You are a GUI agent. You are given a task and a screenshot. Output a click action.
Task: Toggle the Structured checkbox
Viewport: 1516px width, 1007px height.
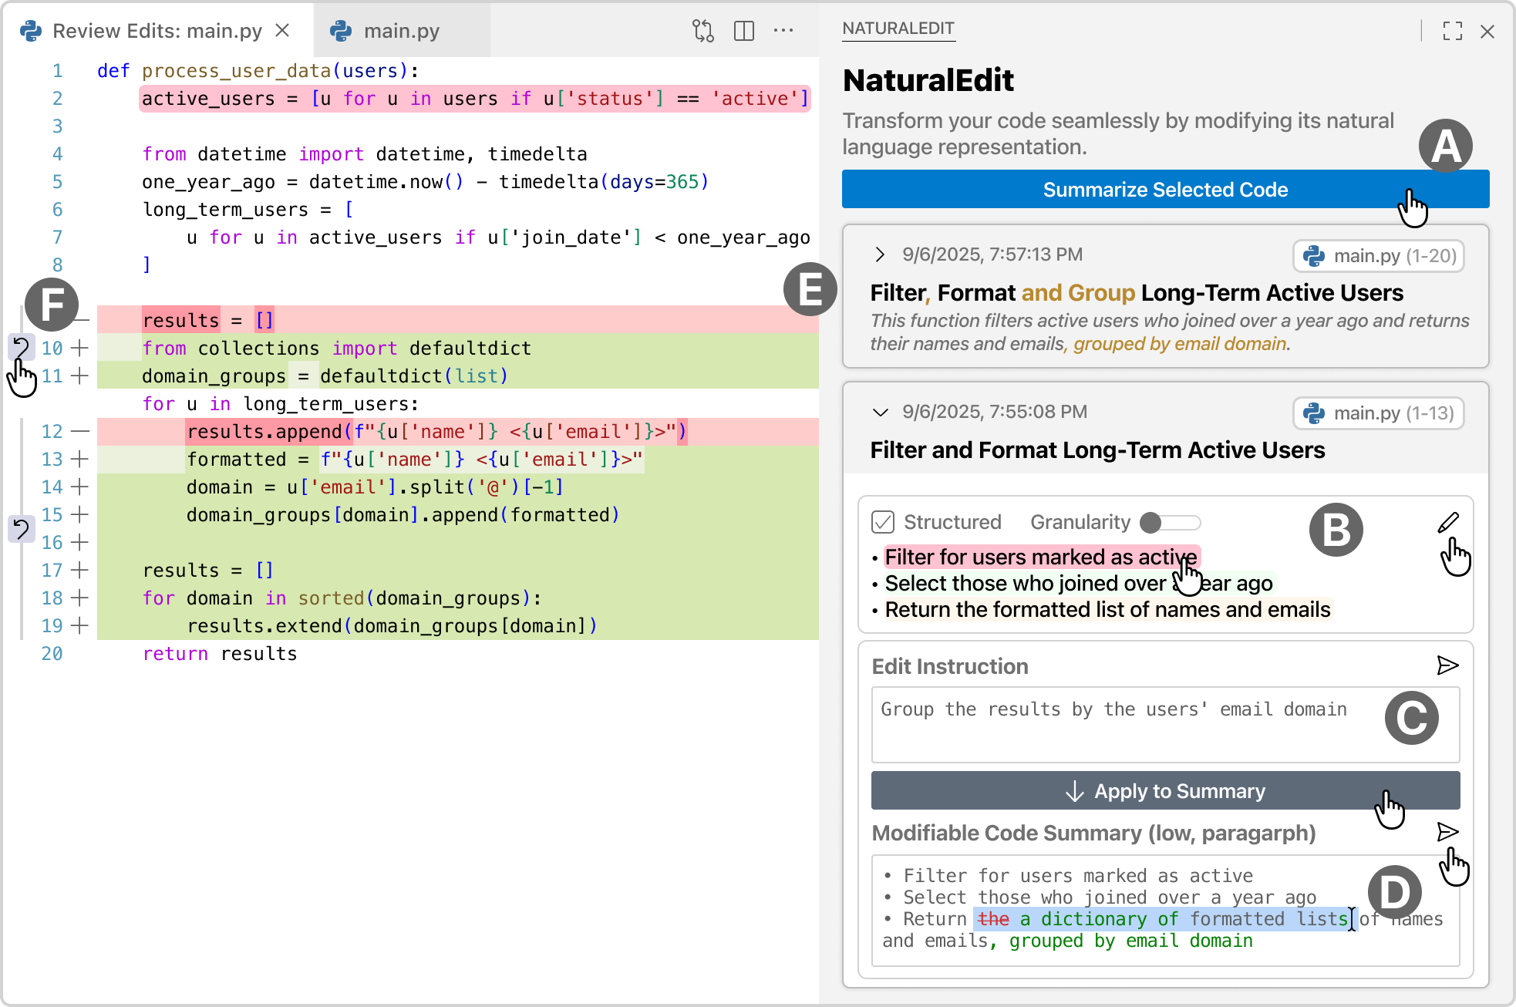tap(883, 522)
